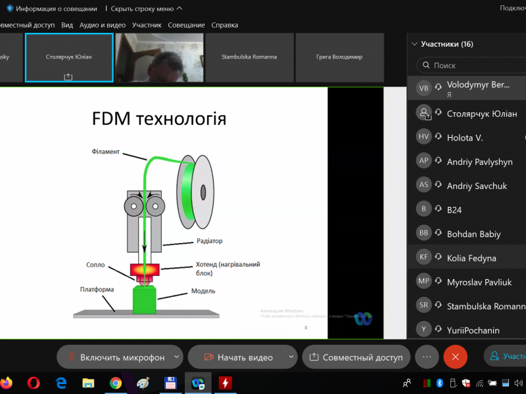Unmute with the Включить микрофон button
The width and height of the screenshot is (526, 394).
[x=114, y=357]
